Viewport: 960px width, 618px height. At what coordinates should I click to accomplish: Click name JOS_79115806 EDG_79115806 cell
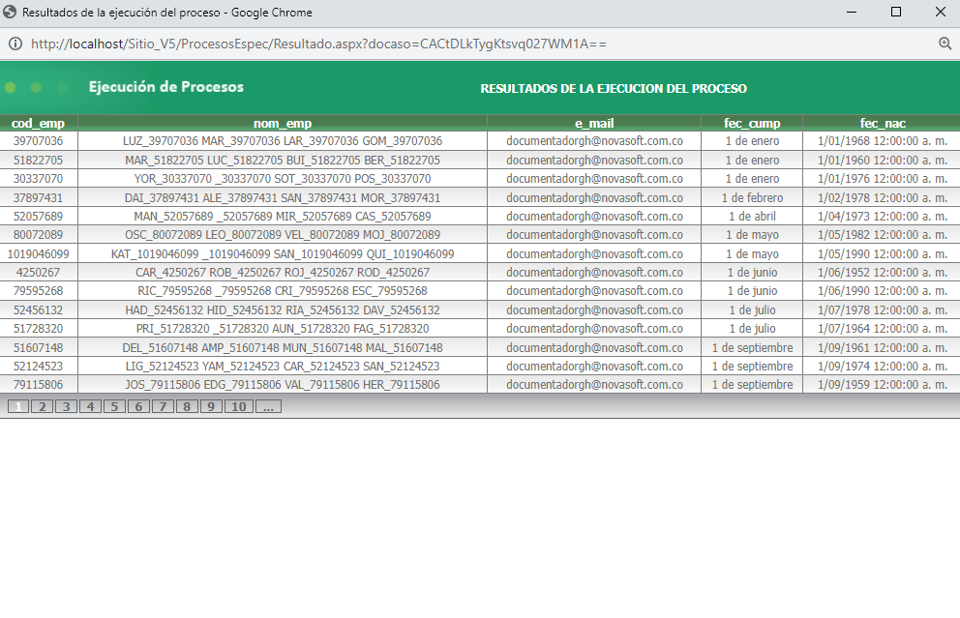coord(283,384)
